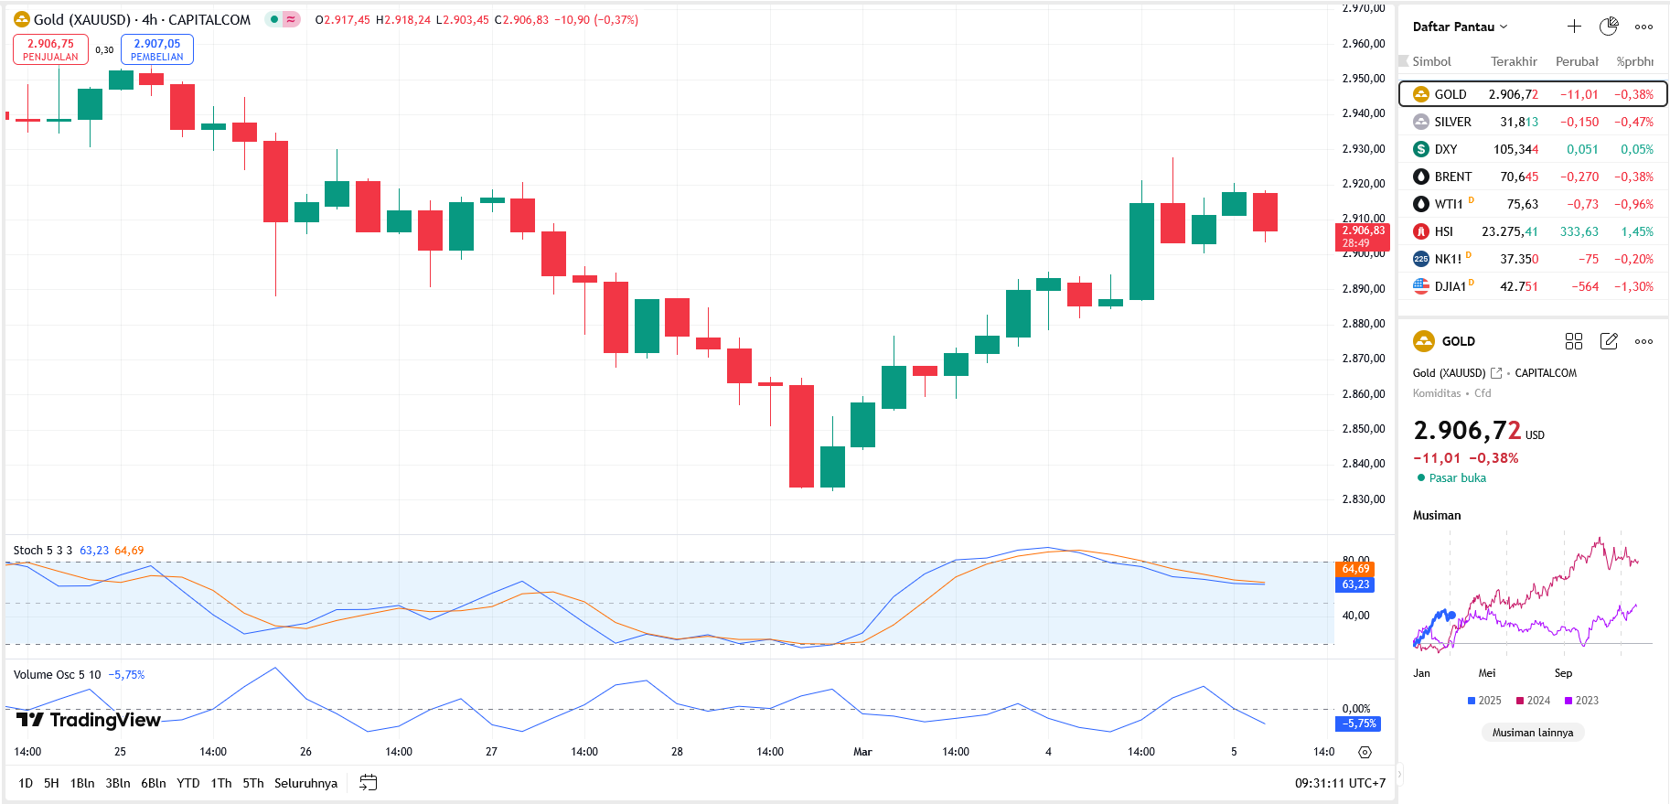Open the go-to-date calendar icon

click(x=369, y=783)
